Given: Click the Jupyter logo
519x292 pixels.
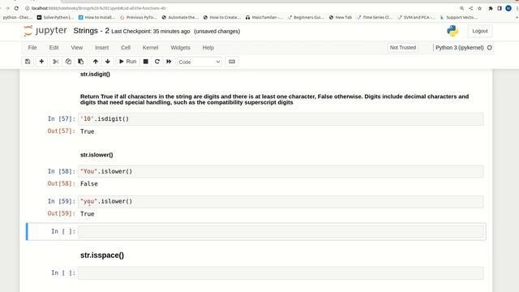Looking at the screenshot, I should (45, 31).
